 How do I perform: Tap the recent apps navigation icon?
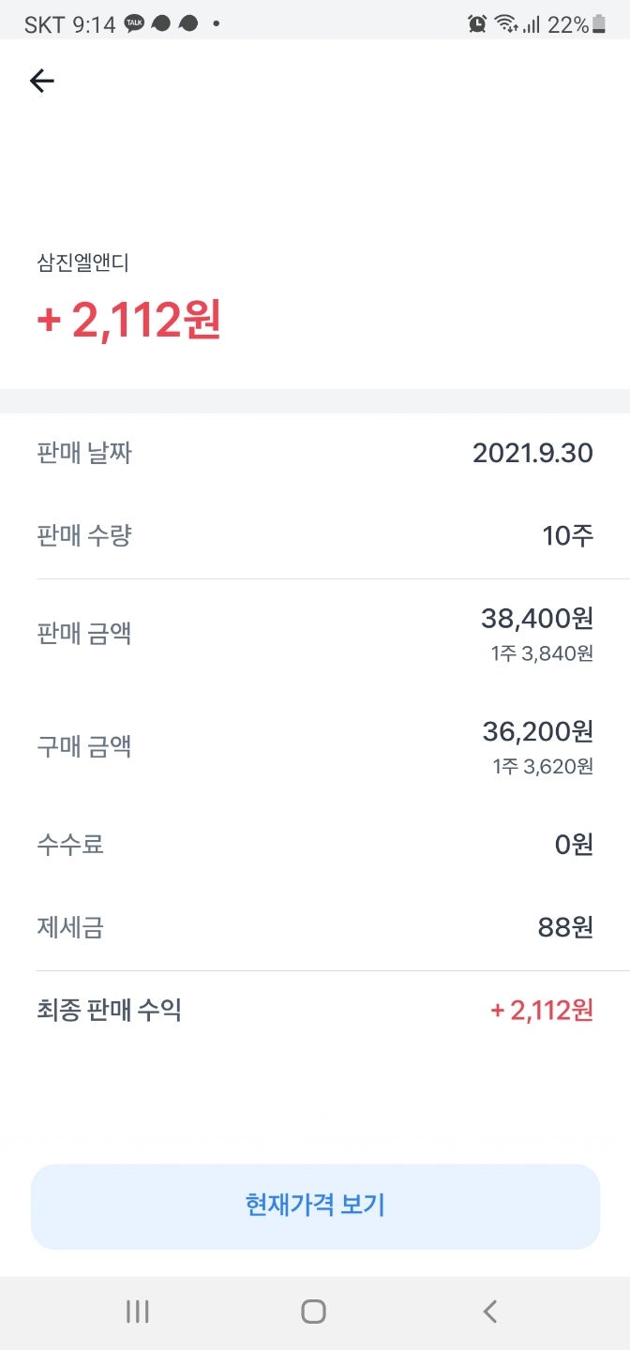click(137, 1312)
